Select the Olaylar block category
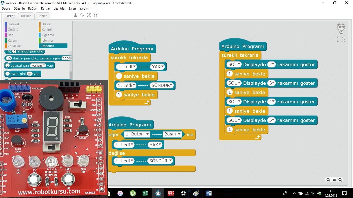353x198 pixels. pyautogui.click(x=47, y=24)
